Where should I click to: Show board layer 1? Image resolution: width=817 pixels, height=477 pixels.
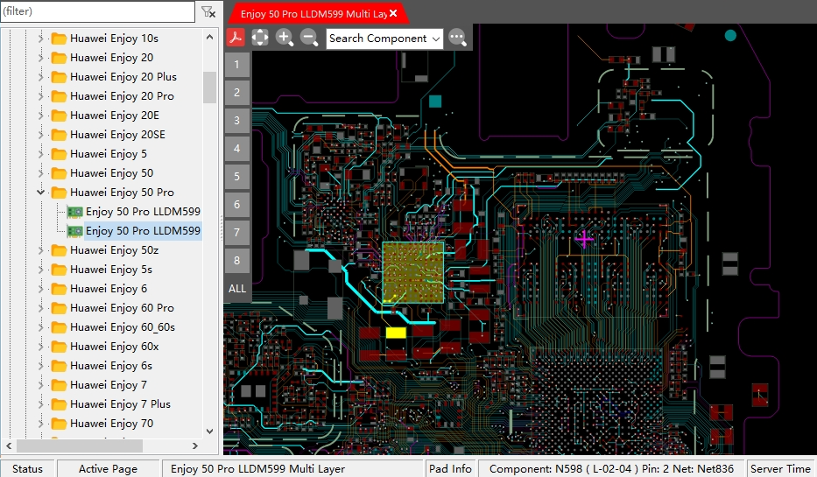(x=237, y=65)
